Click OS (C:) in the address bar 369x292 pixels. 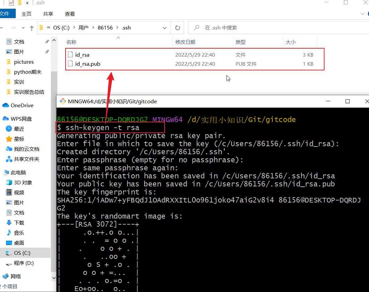click(x=61, y=27)
